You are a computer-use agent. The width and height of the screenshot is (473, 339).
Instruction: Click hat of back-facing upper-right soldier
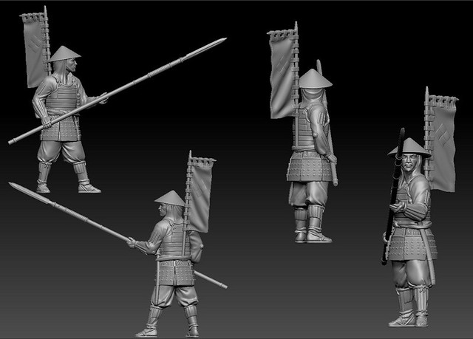pyautogui.click(x=316, y=78)
